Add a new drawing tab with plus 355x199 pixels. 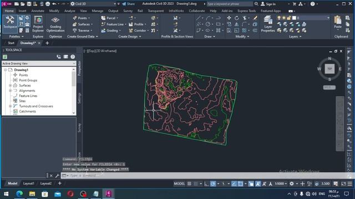pos(47,43)
